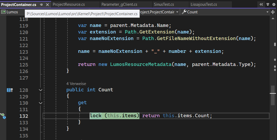This screenshot has height=140, width=277.
Task: Close the ProjectContainer.cs tab
Action: point(47,5)
